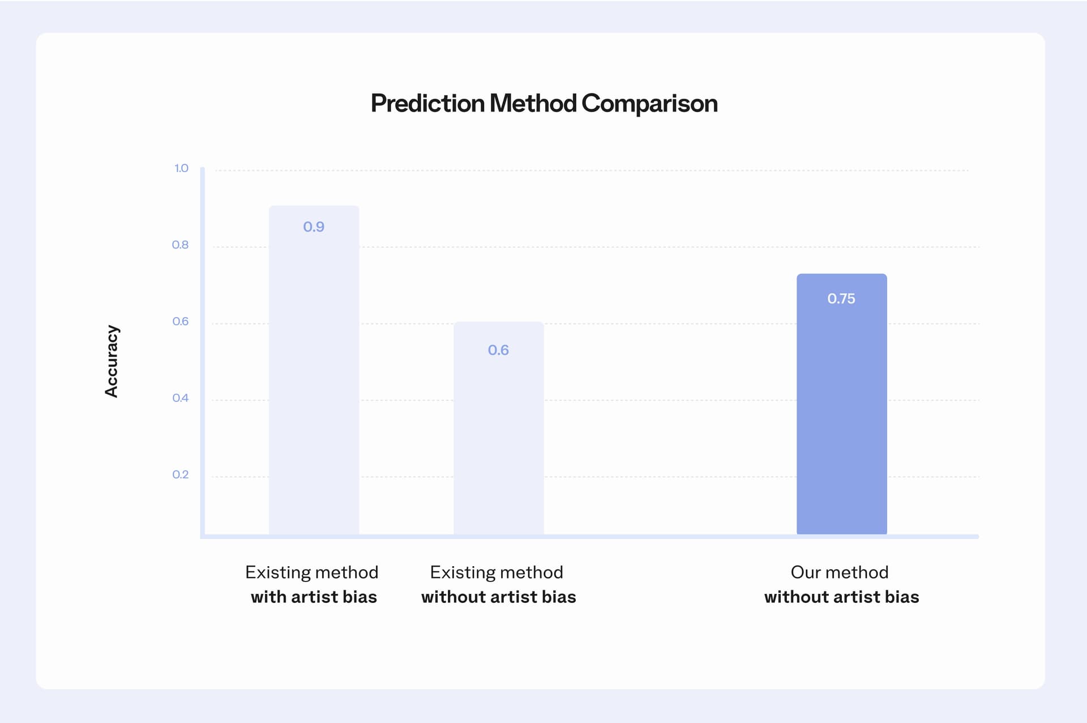Click the 0.2 y-axis tick label

click(181, 474)
